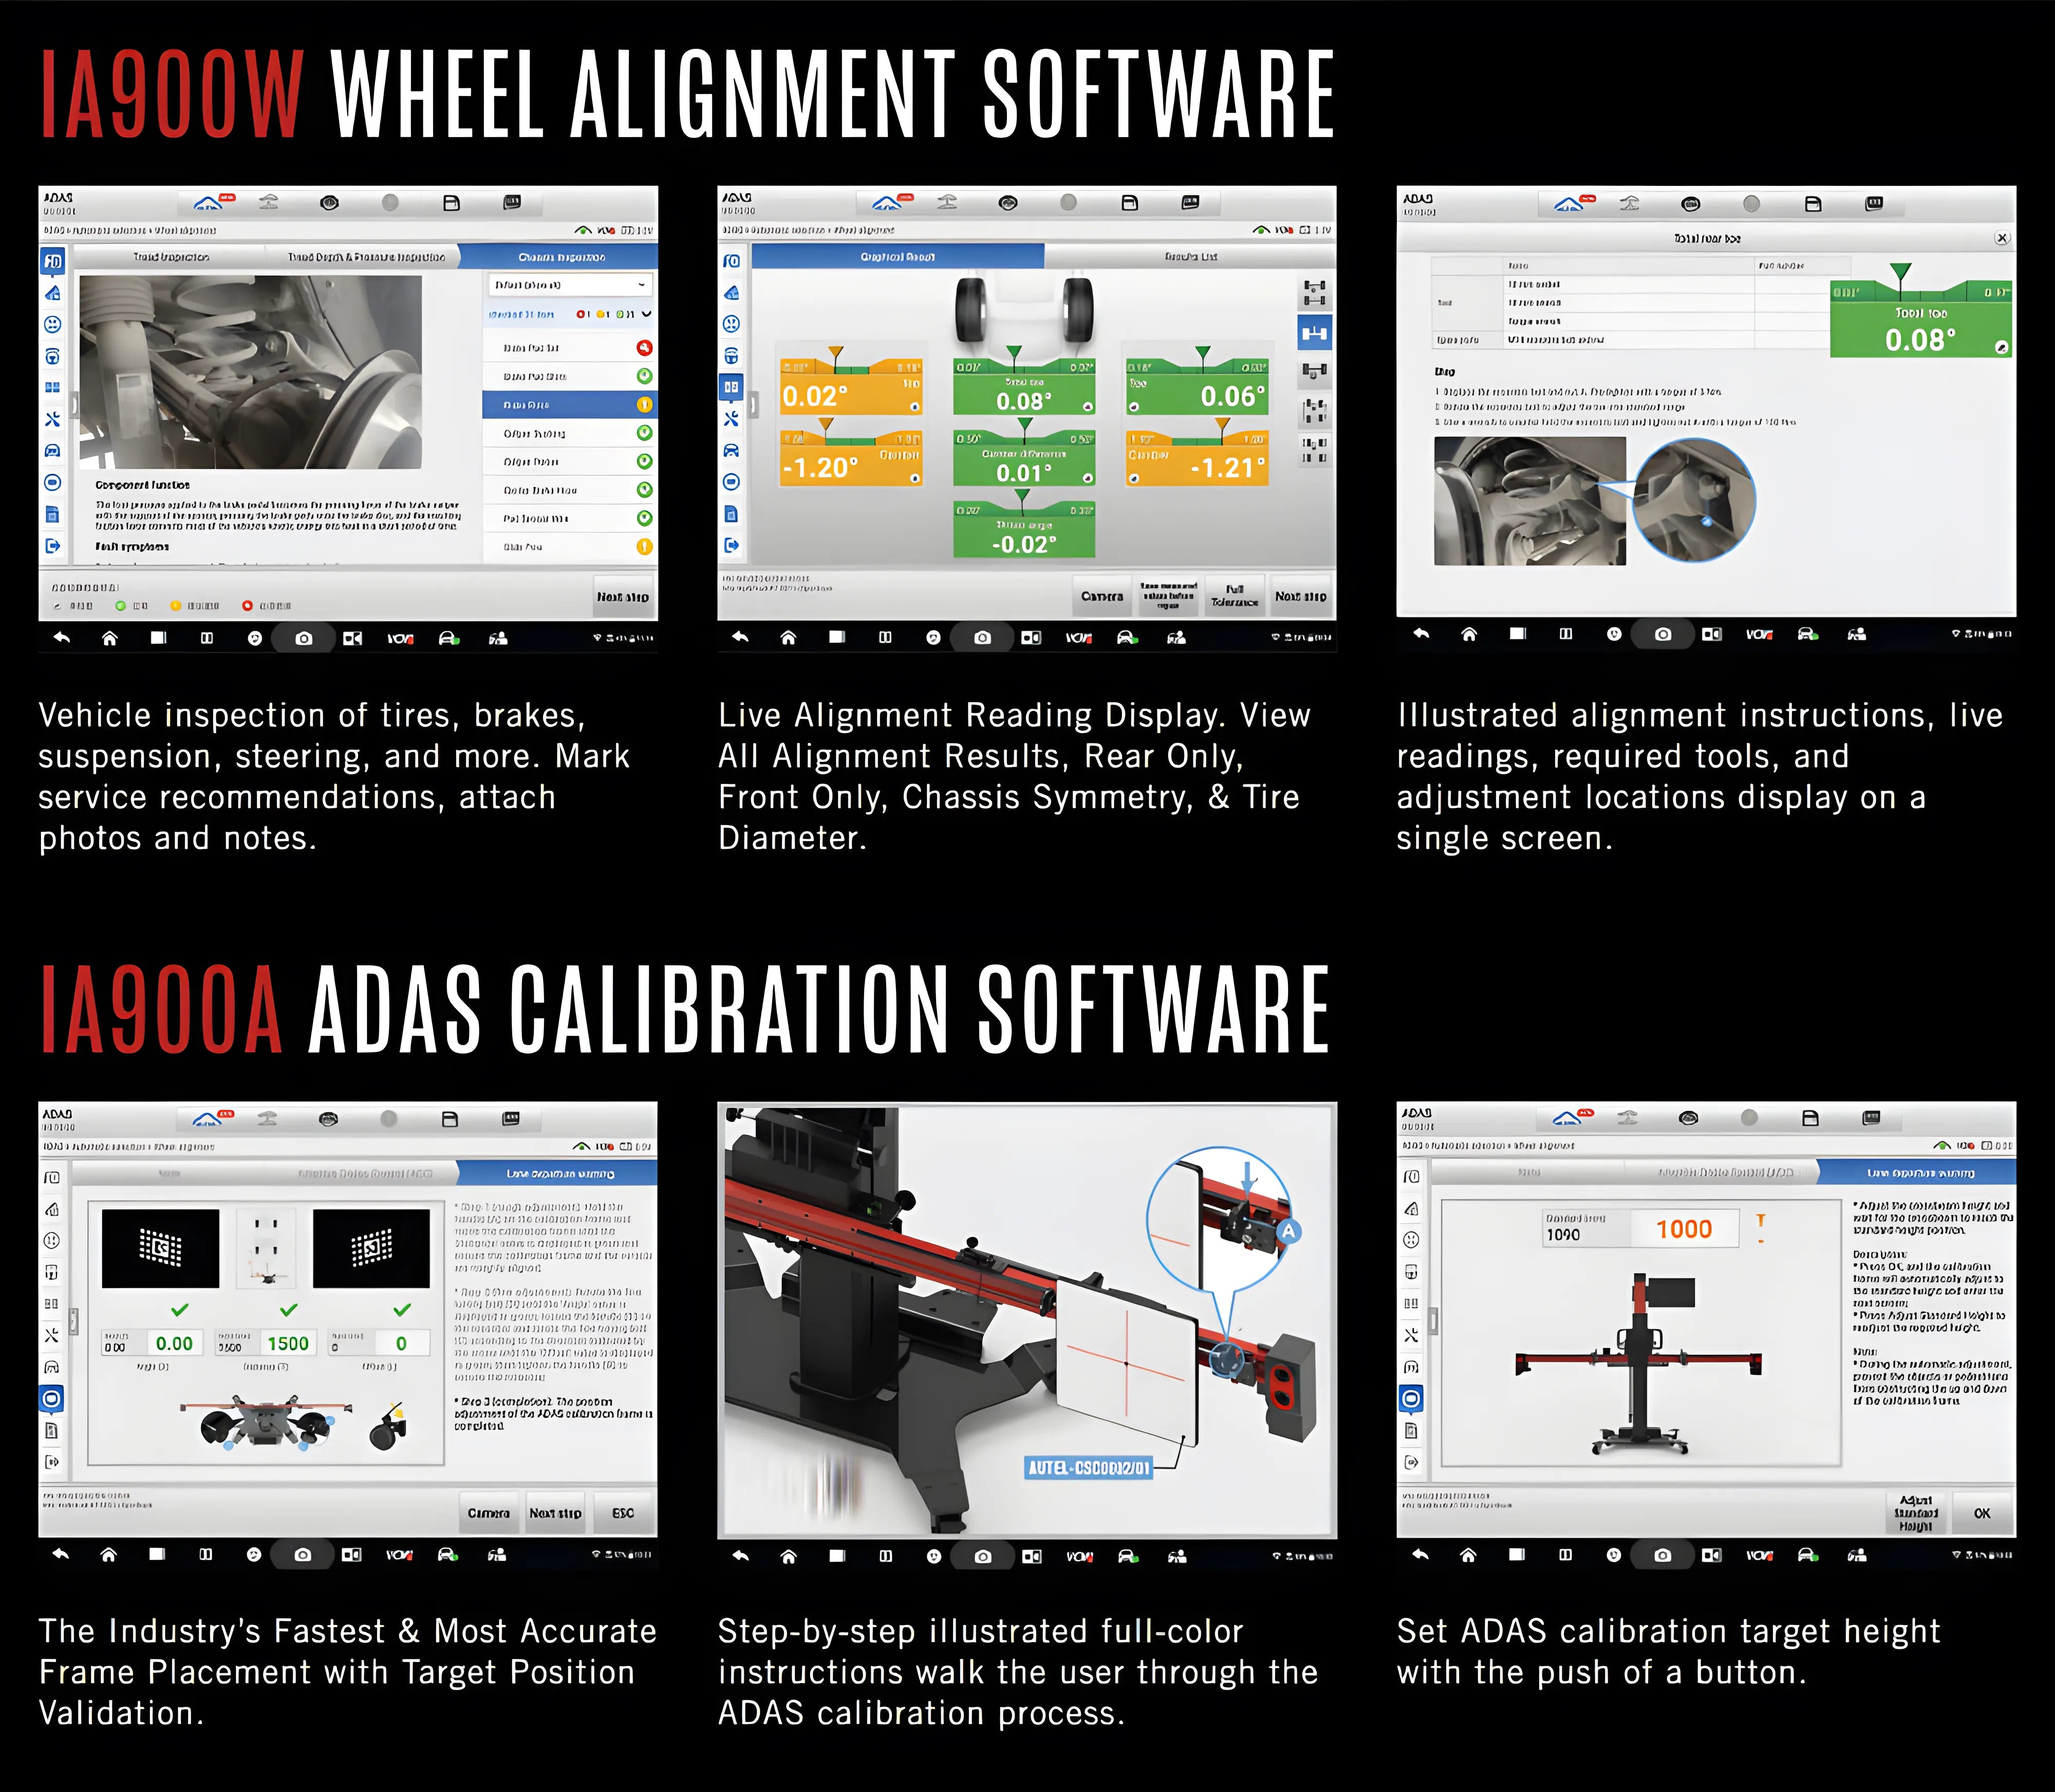2055x1792 pixels.
Task: Expand detail dot on the -1.20° gauge
Action: point(915,479)
